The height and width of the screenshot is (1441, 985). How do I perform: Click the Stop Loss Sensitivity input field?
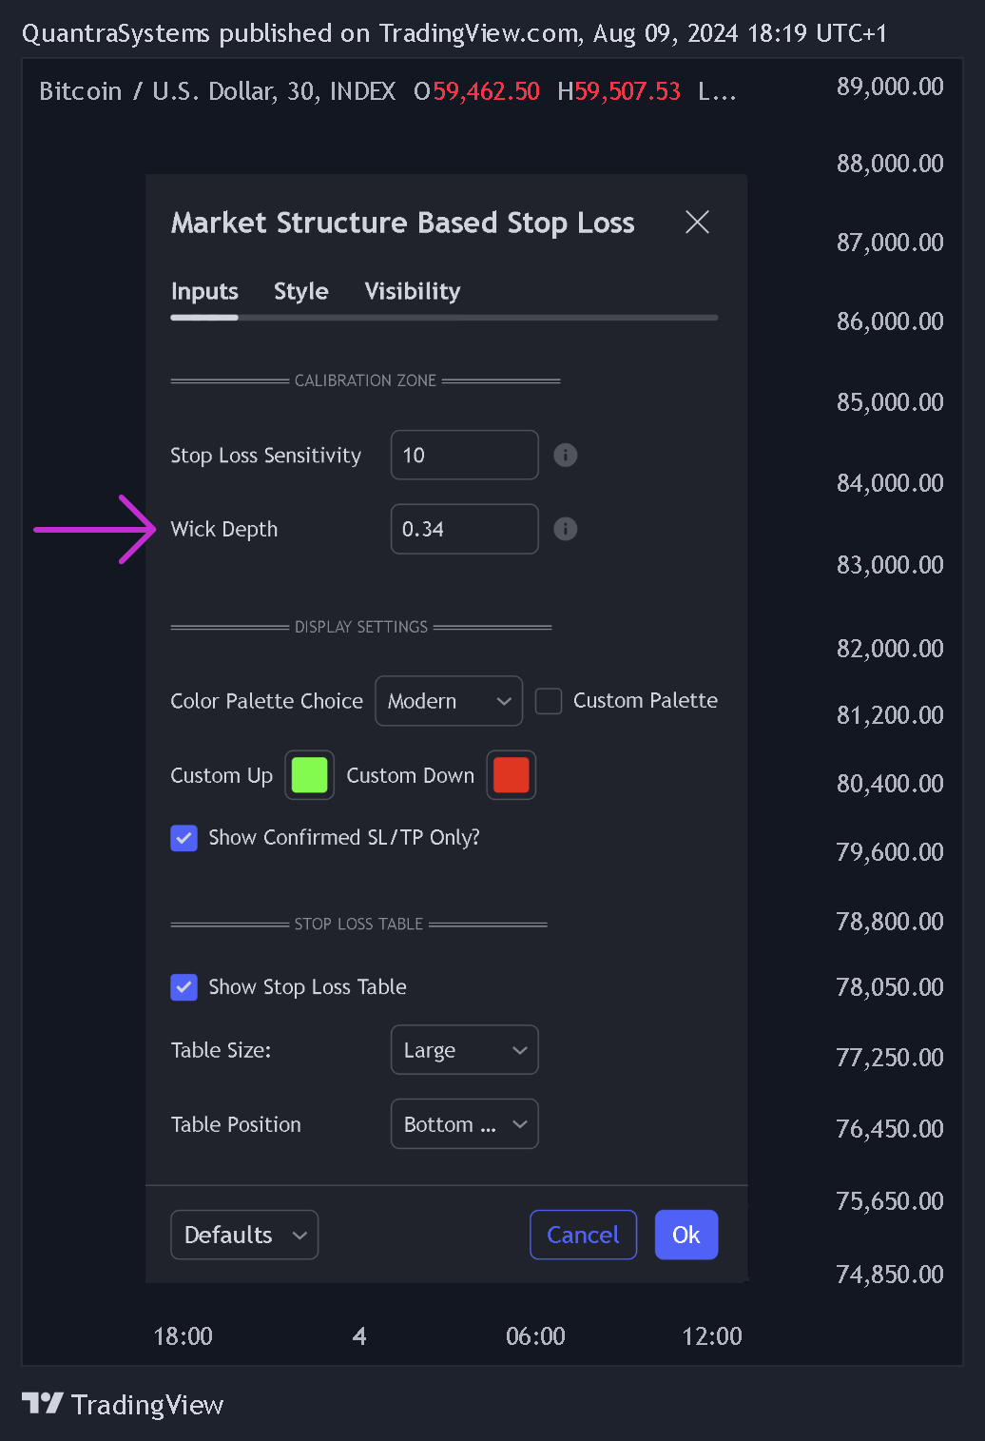point(465,456)
